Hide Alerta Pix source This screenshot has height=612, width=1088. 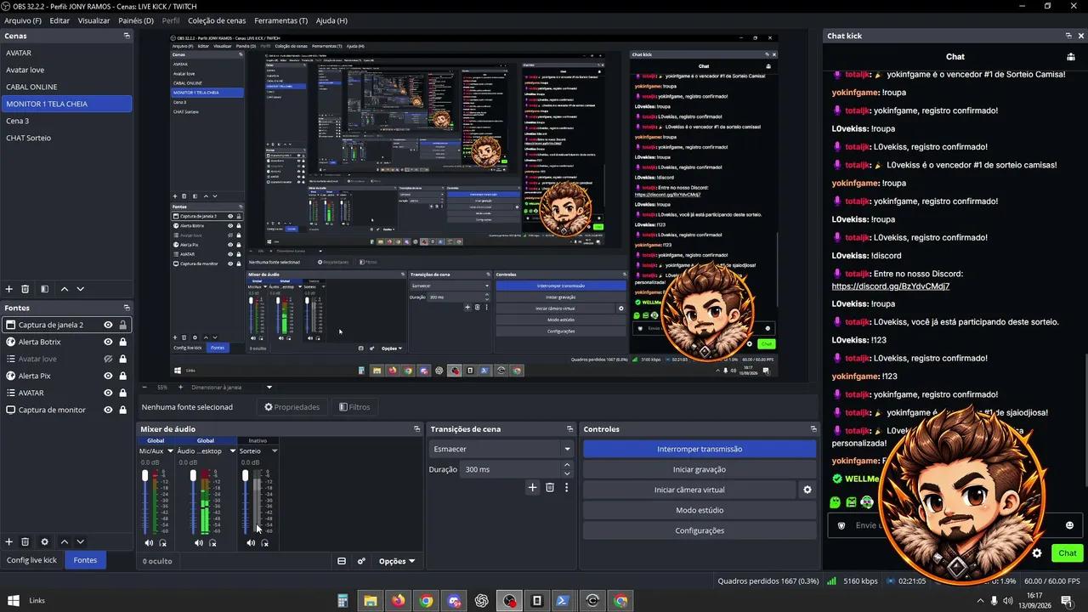click(108, 376)
